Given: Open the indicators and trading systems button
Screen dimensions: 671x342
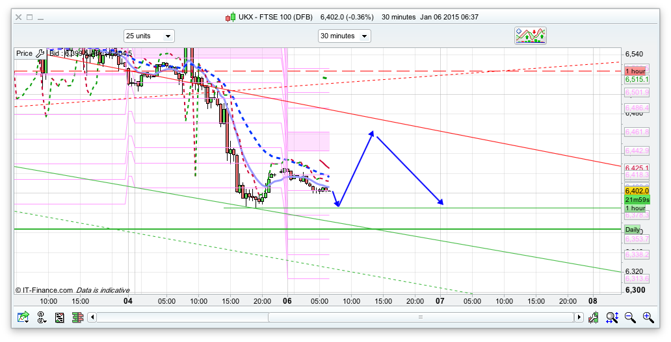Looking at the screenshot, I should click(x=531, y=36).
